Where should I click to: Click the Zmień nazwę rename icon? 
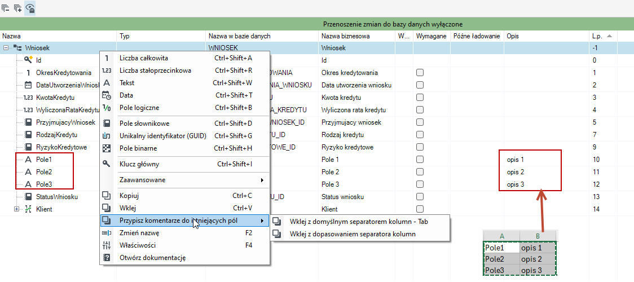pyautogui.click(x=107, y=233)
